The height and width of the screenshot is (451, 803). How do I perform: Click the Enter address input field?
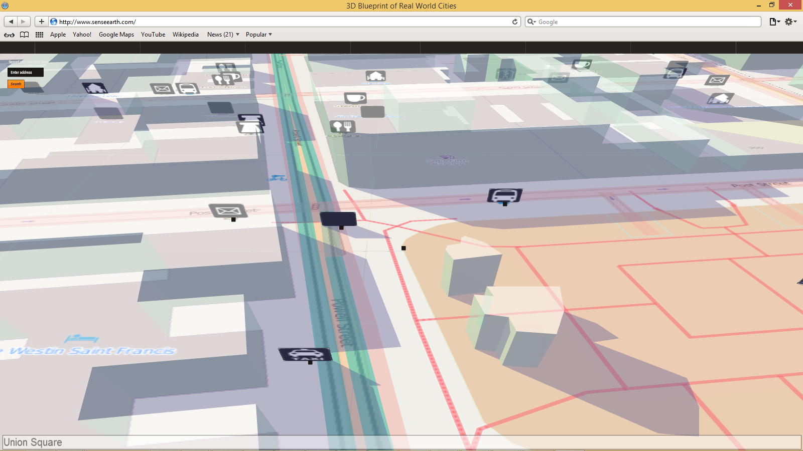point(26,72)
